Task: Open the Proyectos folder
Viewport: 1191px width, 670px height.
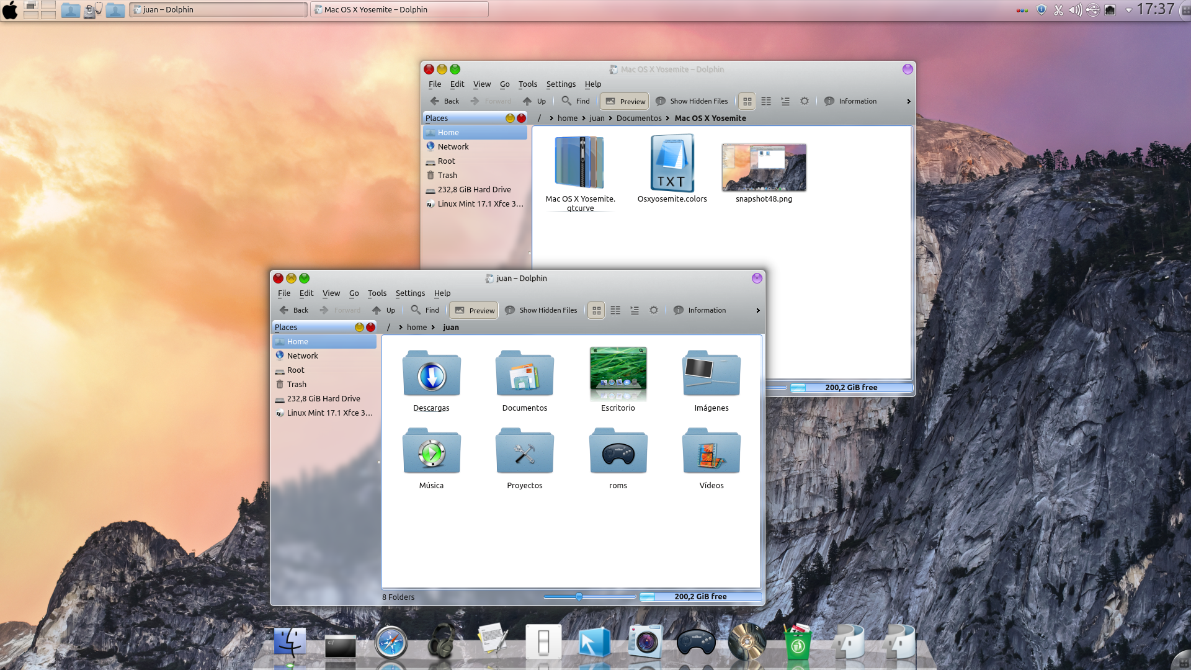Action: [x=525, y=452]
